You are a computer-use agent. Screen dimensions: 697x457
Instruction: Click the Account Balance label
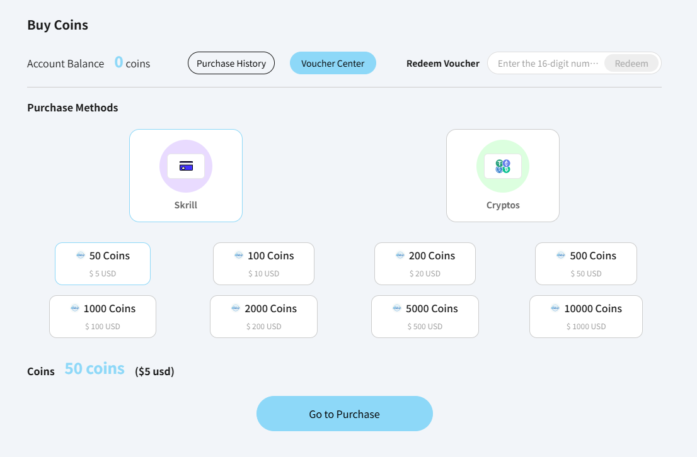click(66, 64)
